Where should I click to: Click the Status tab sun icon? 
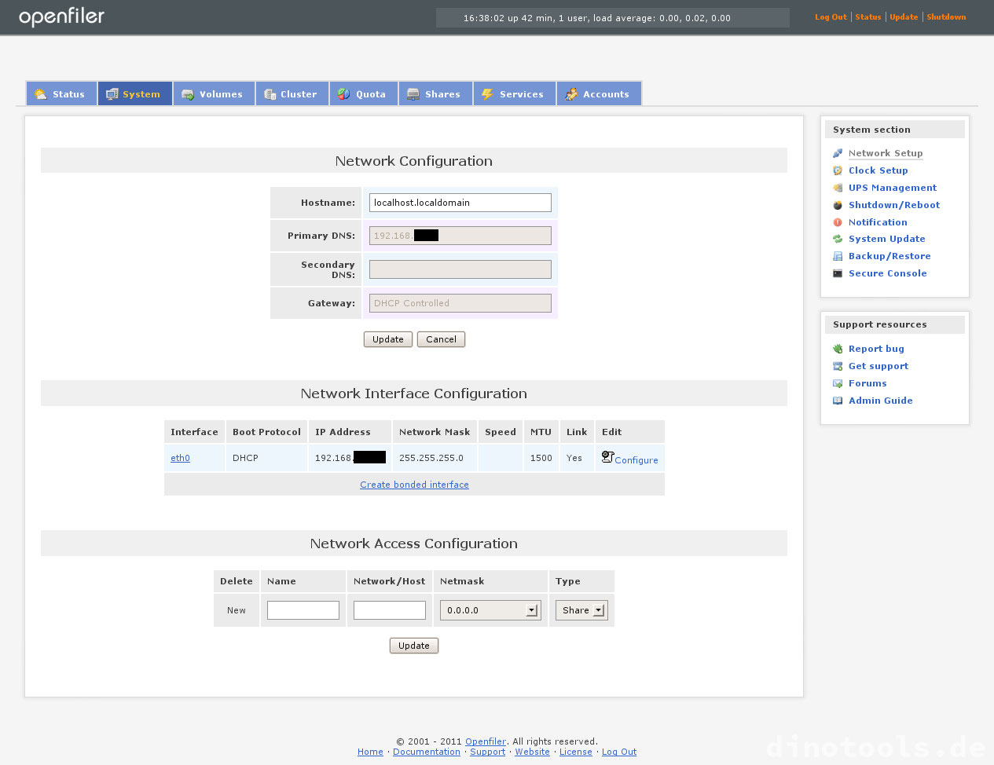pyautogui.click(x=41, y=94)
